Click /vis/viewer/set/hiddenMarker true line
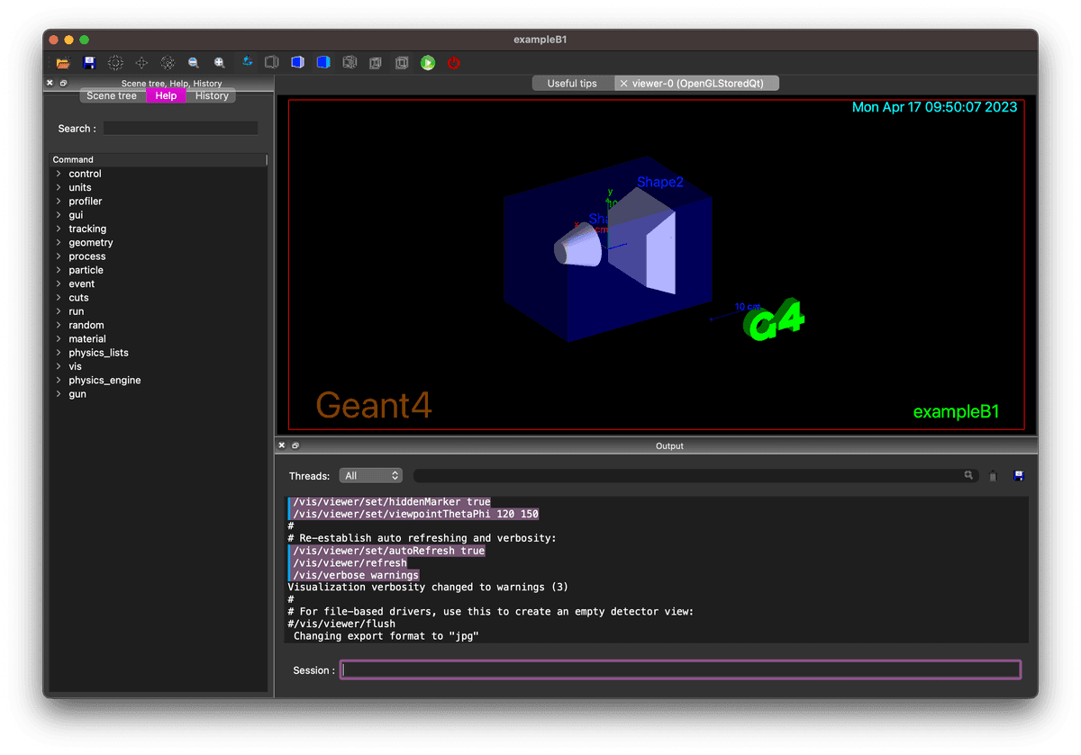 [392, 502]
